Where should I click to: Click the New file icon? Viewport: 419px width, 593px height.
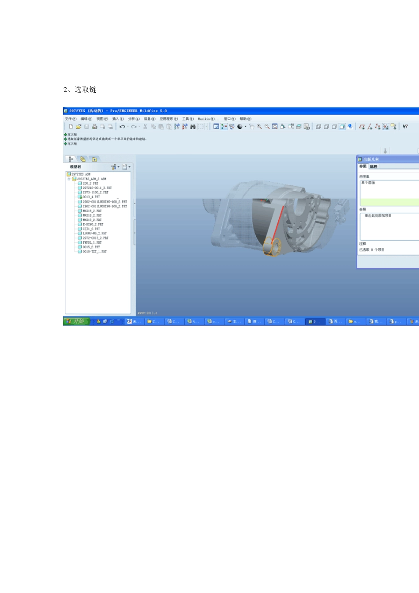71,127
